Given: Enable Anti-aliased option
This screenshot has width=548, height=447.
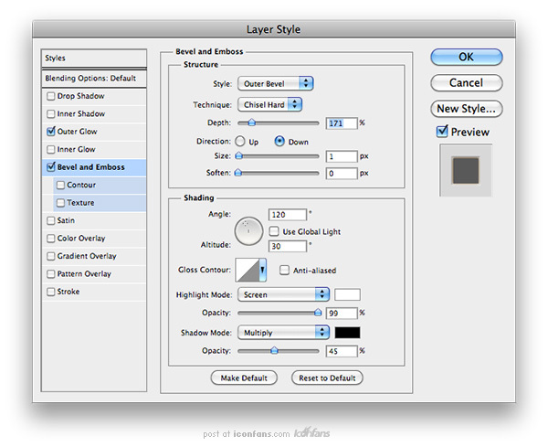Looking at the screenshot, I should click(x=285, y=270).
